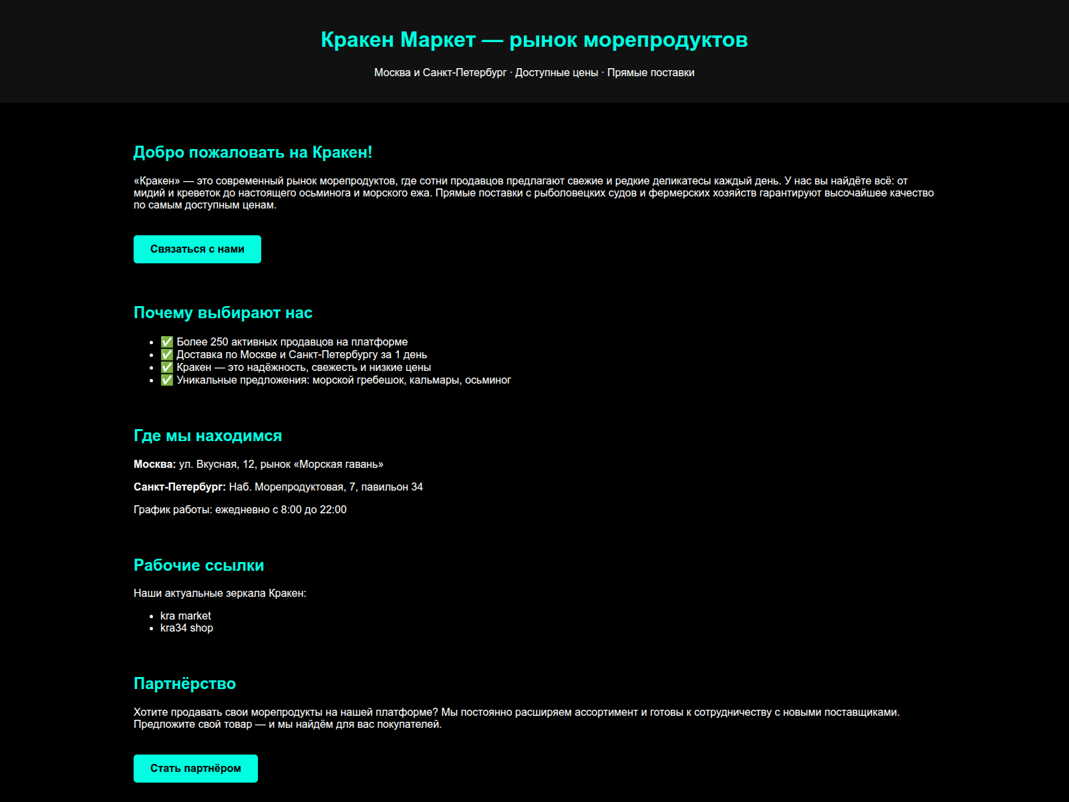Select the page title "Кракен Маркет — рынок морепродуктов"
The width and height of the screenshot is (1069, 802).
click(534, 39)
